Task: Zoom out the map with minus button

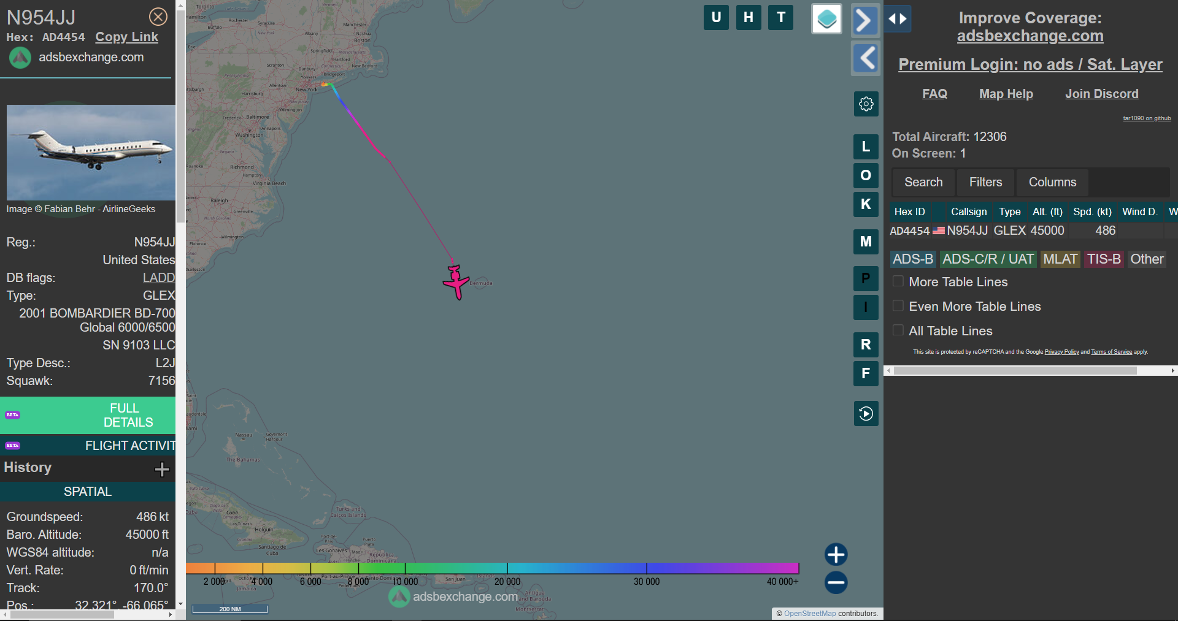Action: point(836,582)
